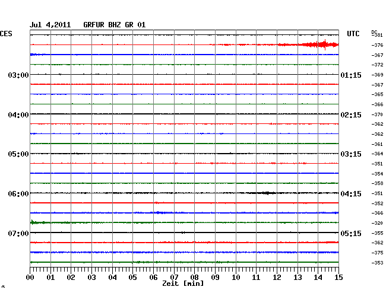Click the "06:00" local time label
Viewport: 386px width, 293px height.
click(18, 194)
